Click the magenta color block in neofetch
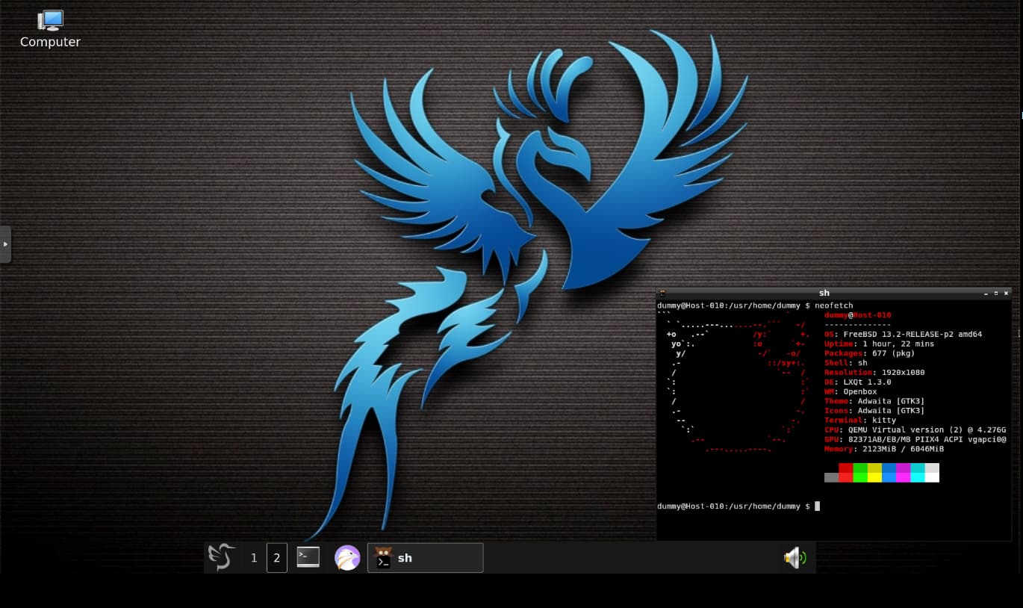Image resolution: width=1023 pixels, height=608 pixels. click(x=903, y=473)
